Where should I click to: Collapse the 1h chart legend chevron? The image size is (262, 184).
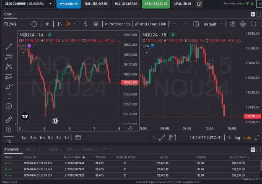click(23, 53)
